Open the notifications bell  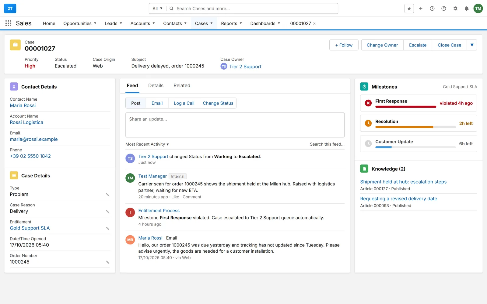[467, 9]
